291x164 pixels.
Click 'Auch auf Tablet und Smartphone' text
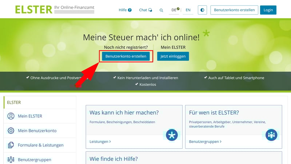236,78
